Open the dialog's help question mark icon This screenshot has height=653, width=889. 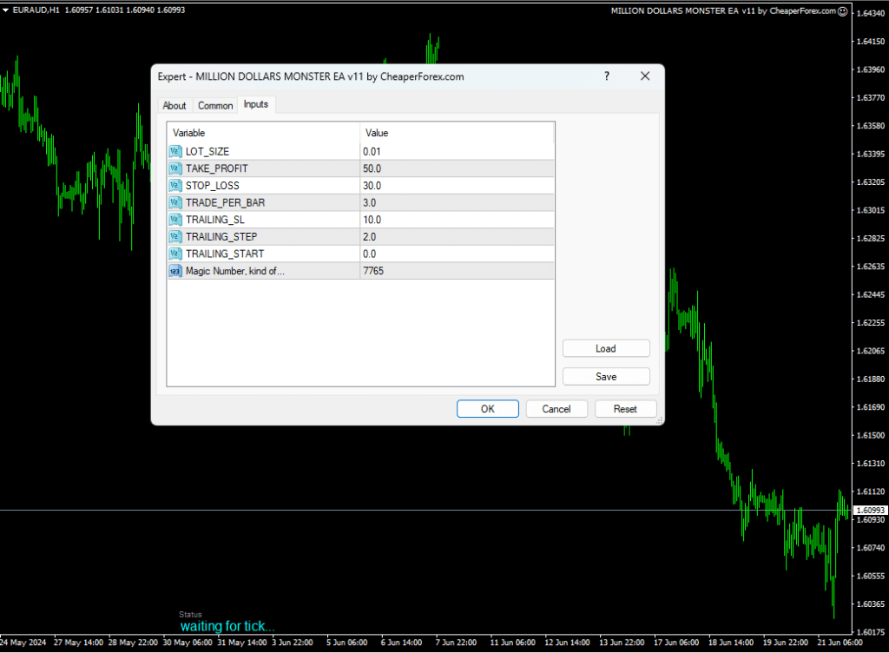pyautogui.click(x=606, y=76)
